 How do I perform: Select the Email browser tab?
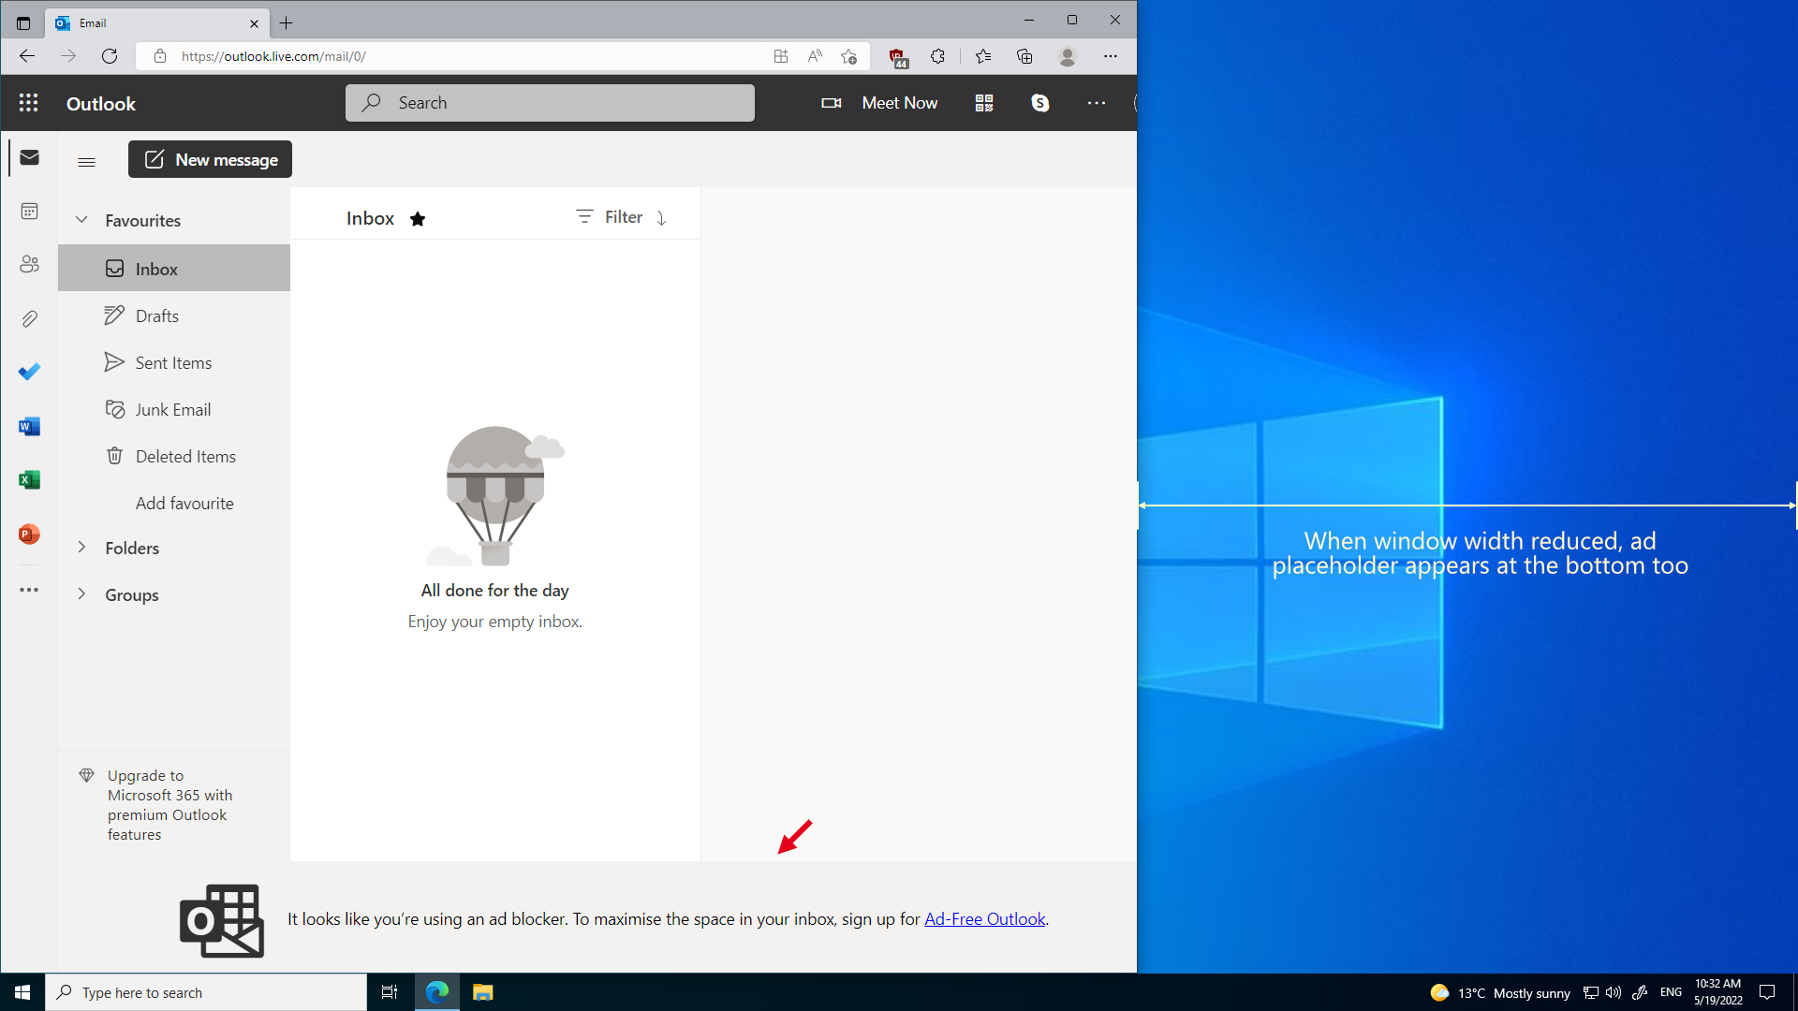coord(140,22)
